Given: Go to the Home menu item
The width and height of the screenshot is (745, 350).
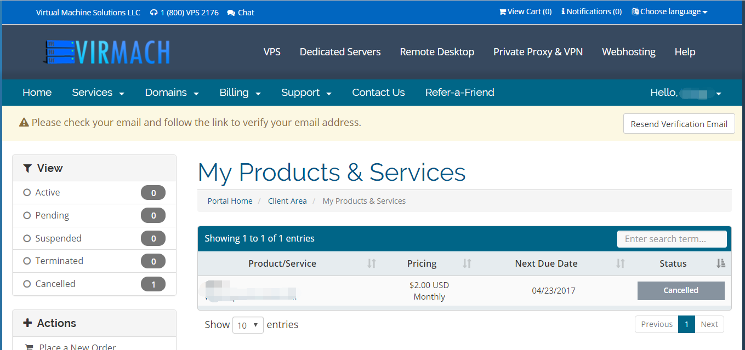Looking at the screenshot, I should tap(37, 93).
